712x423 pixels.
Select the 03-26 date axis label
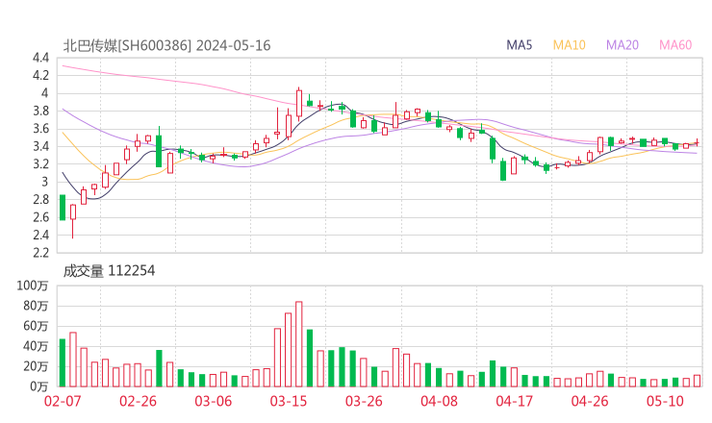tap(364, 401)
